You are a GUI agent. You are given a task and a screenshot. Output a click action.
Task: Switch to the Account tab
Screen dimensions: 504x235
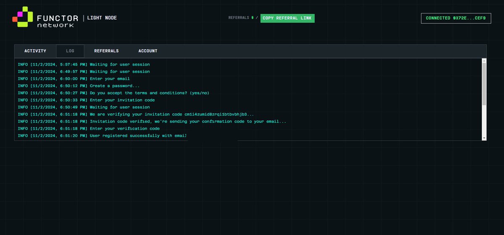pyautogui.click(x=148, y=51)
